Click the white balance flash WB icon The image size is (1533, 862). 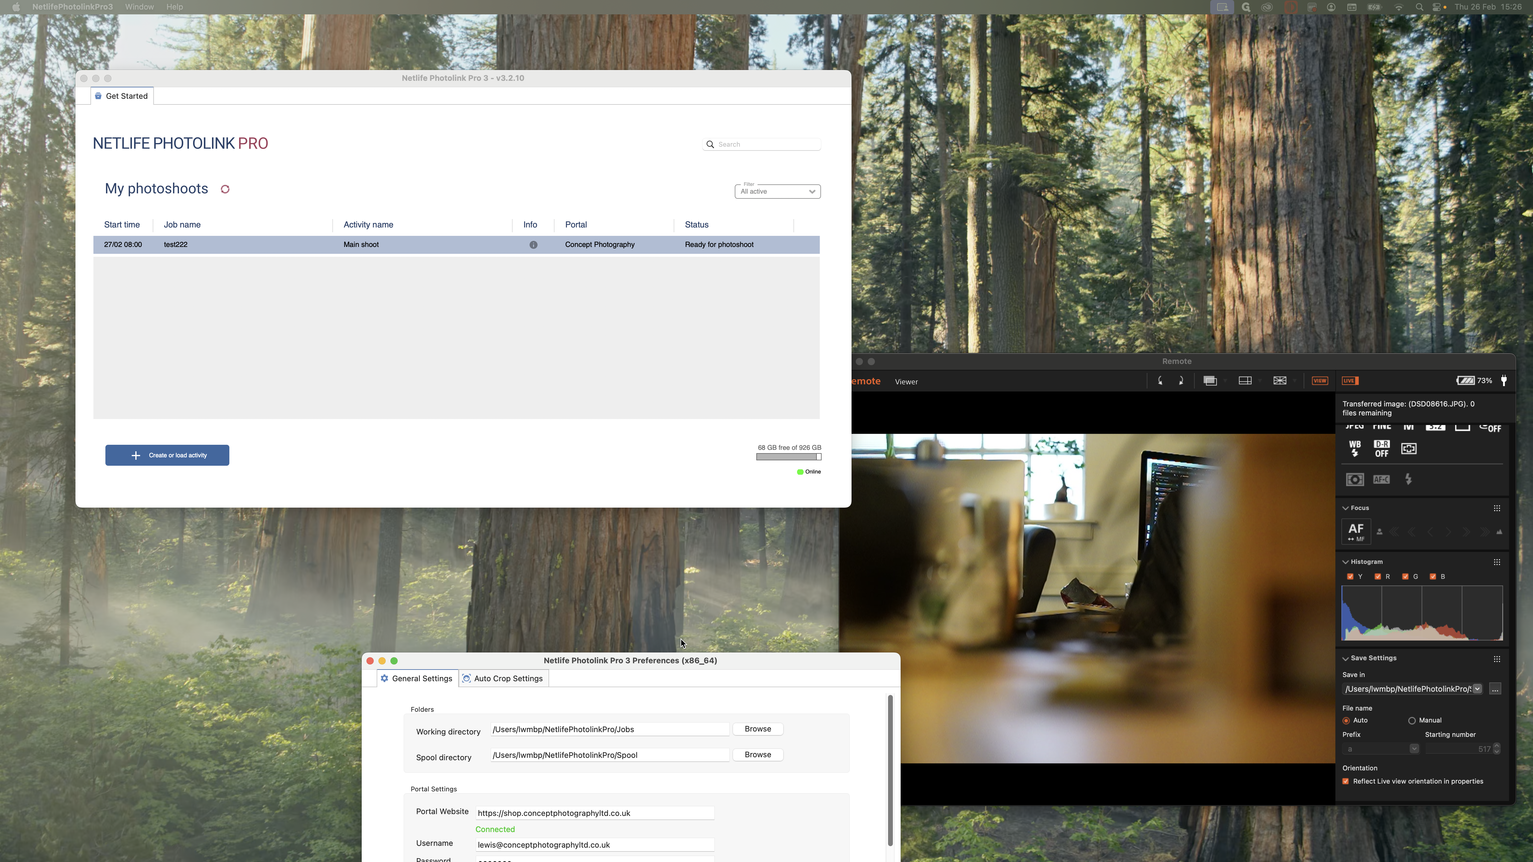click(1355, 449)
